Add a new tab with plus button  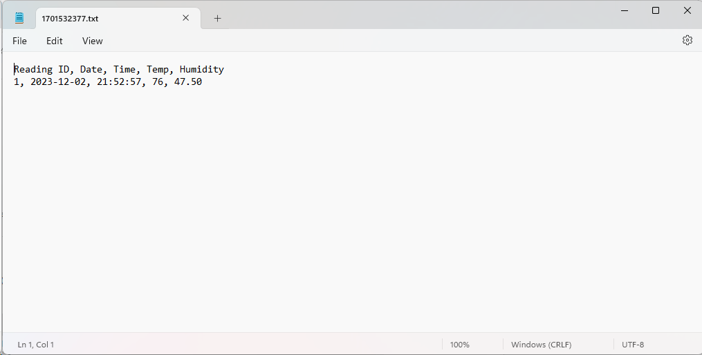tap(217, 19)
